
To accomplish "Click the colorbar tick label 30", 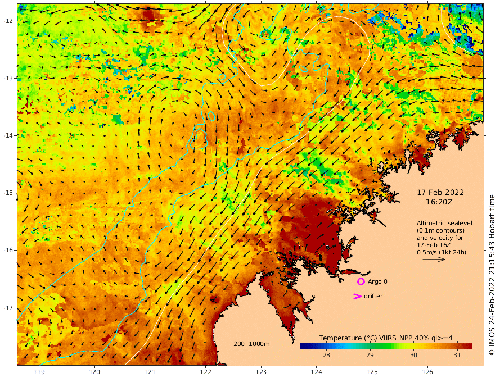I will click(x=413, y=355).
